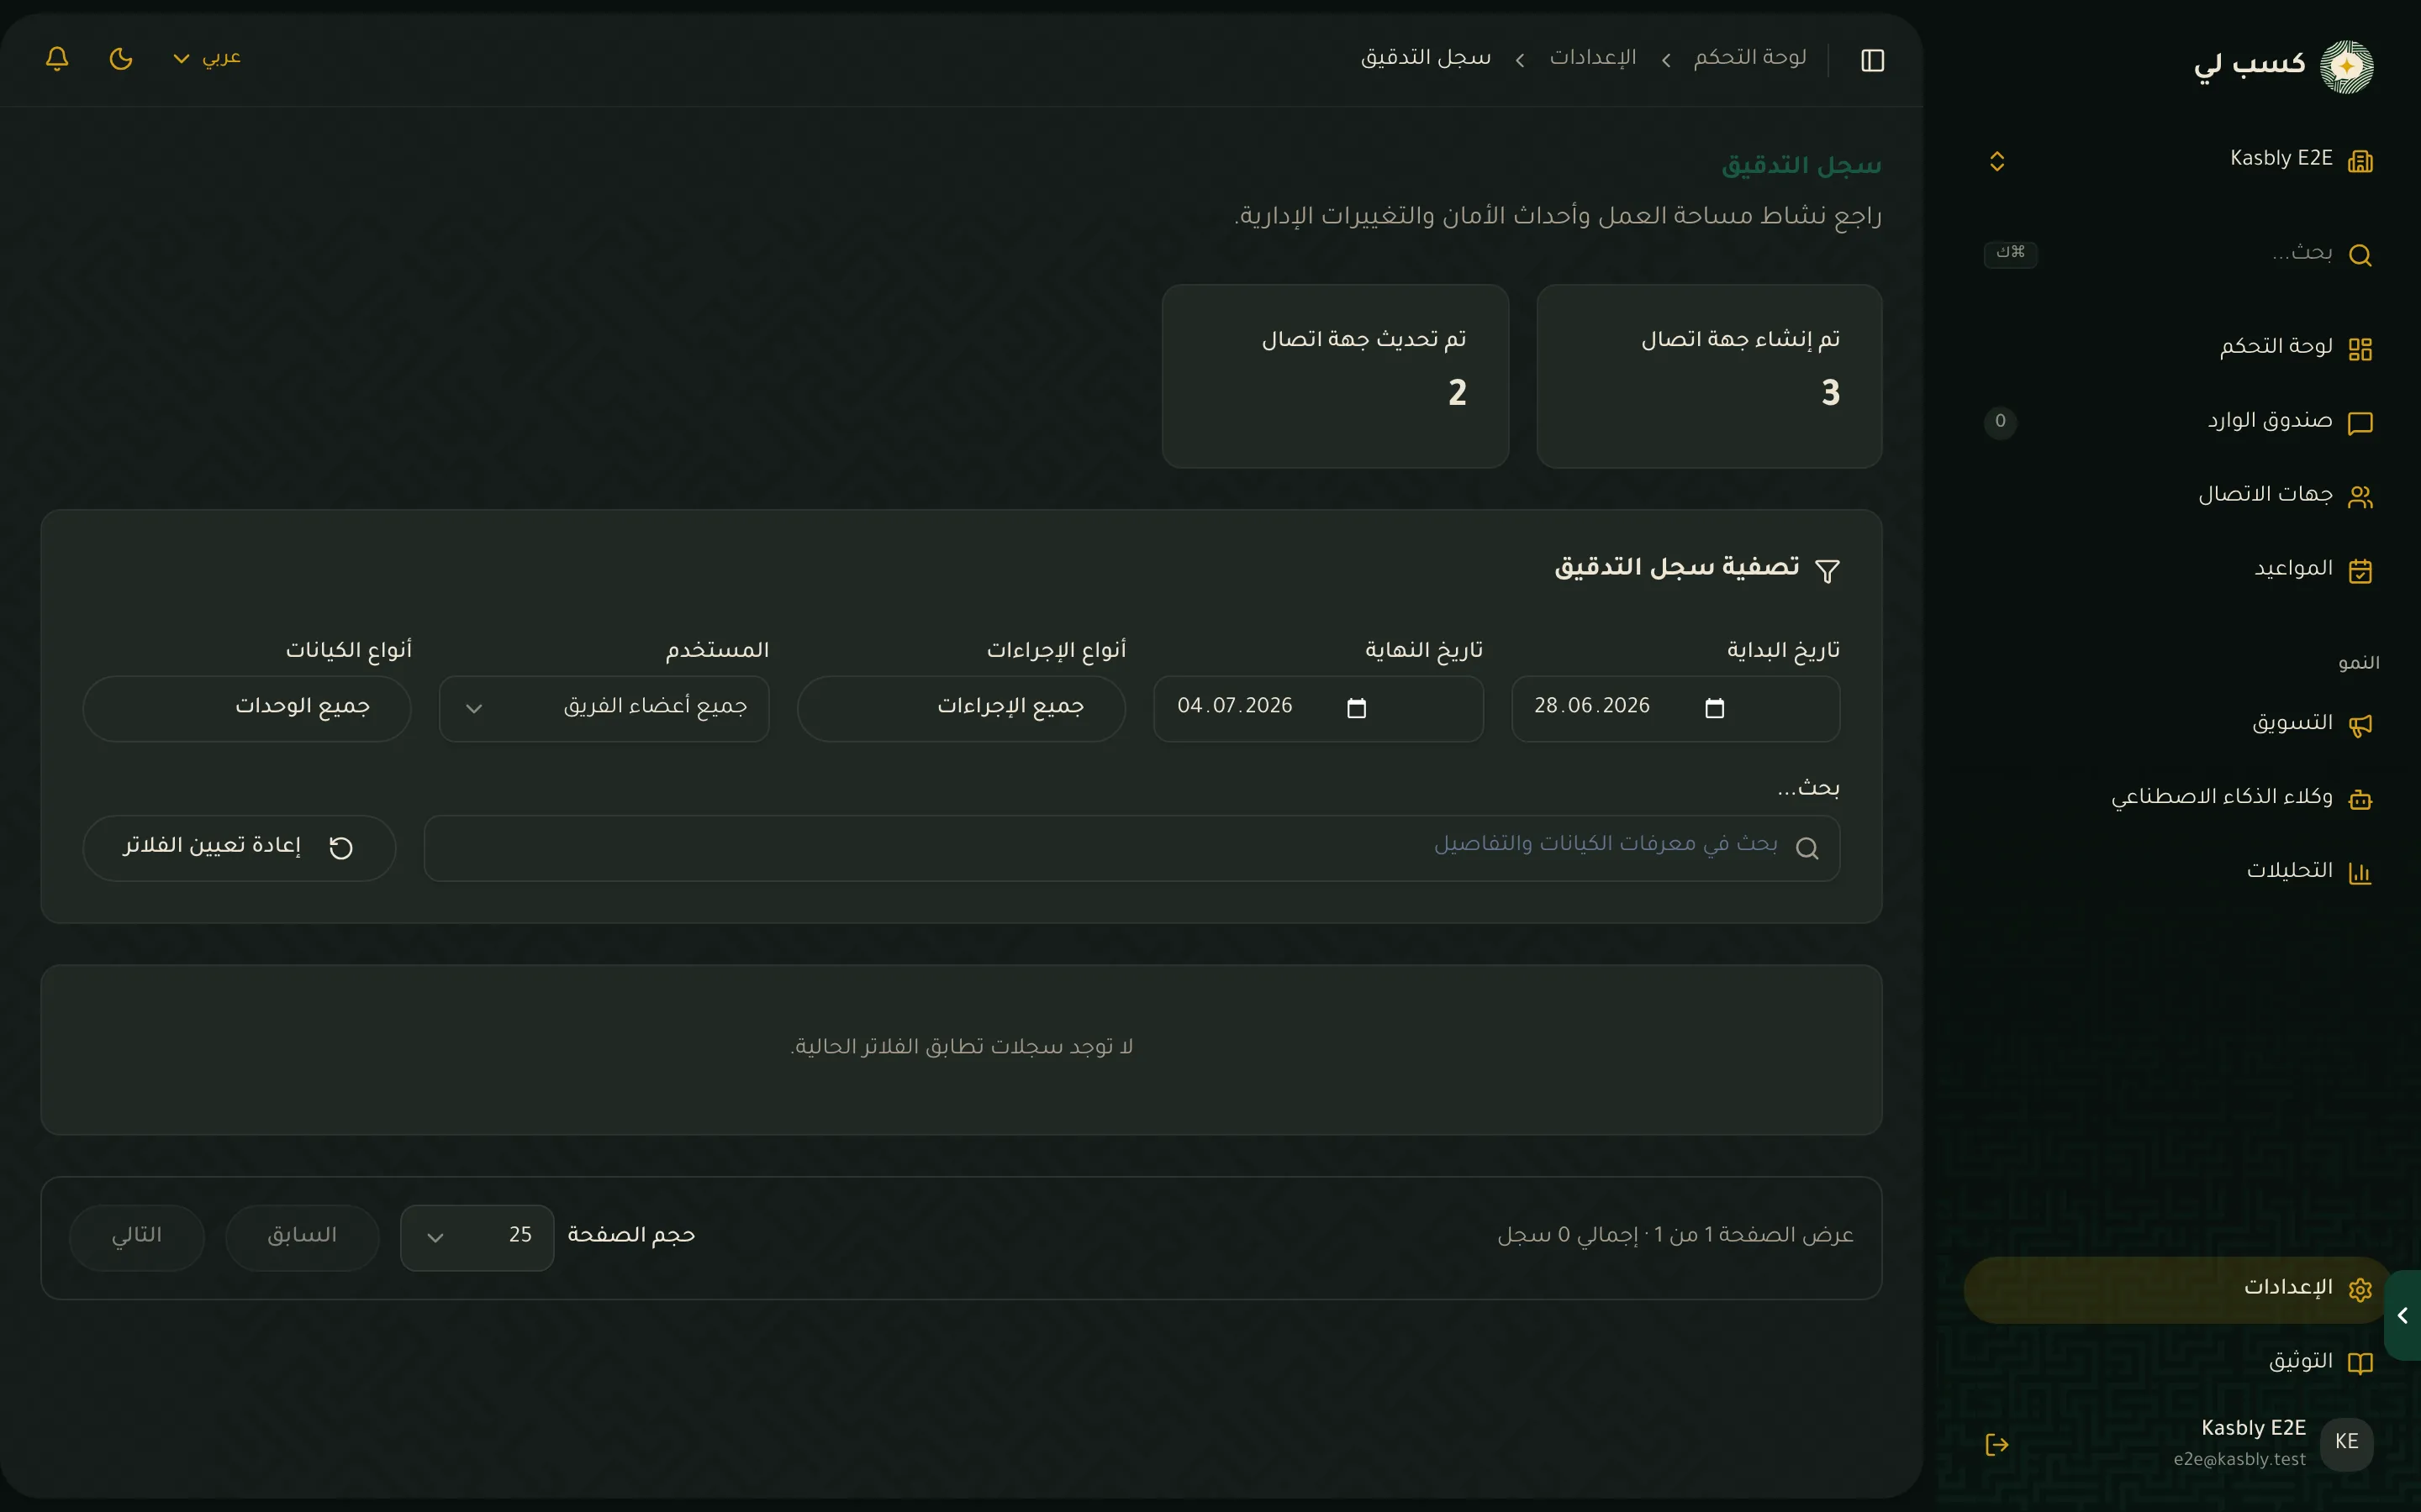Viewport: 2421px width, 1512px height.
Task: Click the filter funnel icon
Action: click(x=1827, y=571)
